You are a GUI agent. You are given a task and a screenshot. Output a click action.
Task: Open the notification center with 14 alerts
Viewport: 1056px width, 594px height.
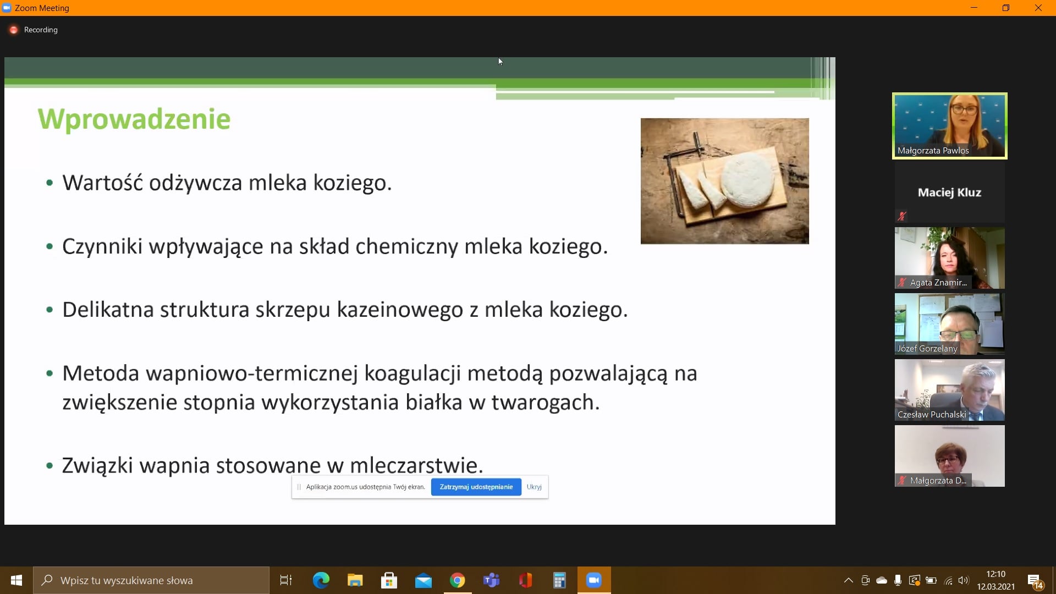(1035, 581)
